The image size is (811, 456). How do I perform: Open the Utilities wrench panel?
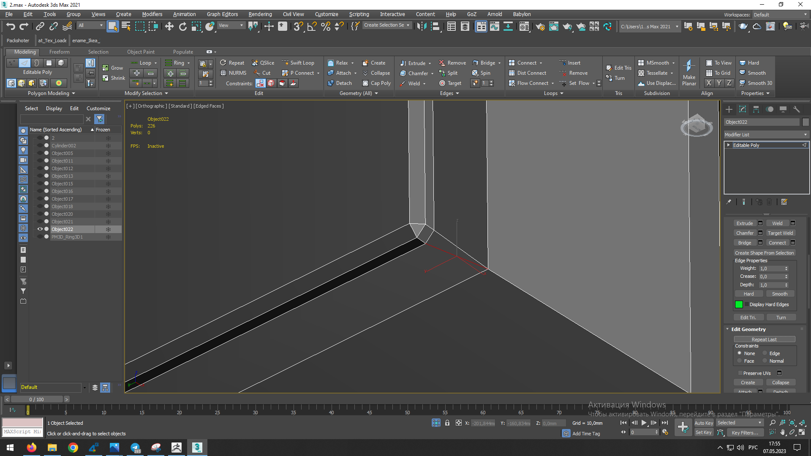pyautogui.click(x=797, y=109)
